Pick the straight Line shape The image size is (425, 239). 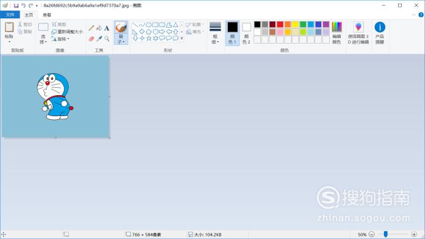pos(135,25)
